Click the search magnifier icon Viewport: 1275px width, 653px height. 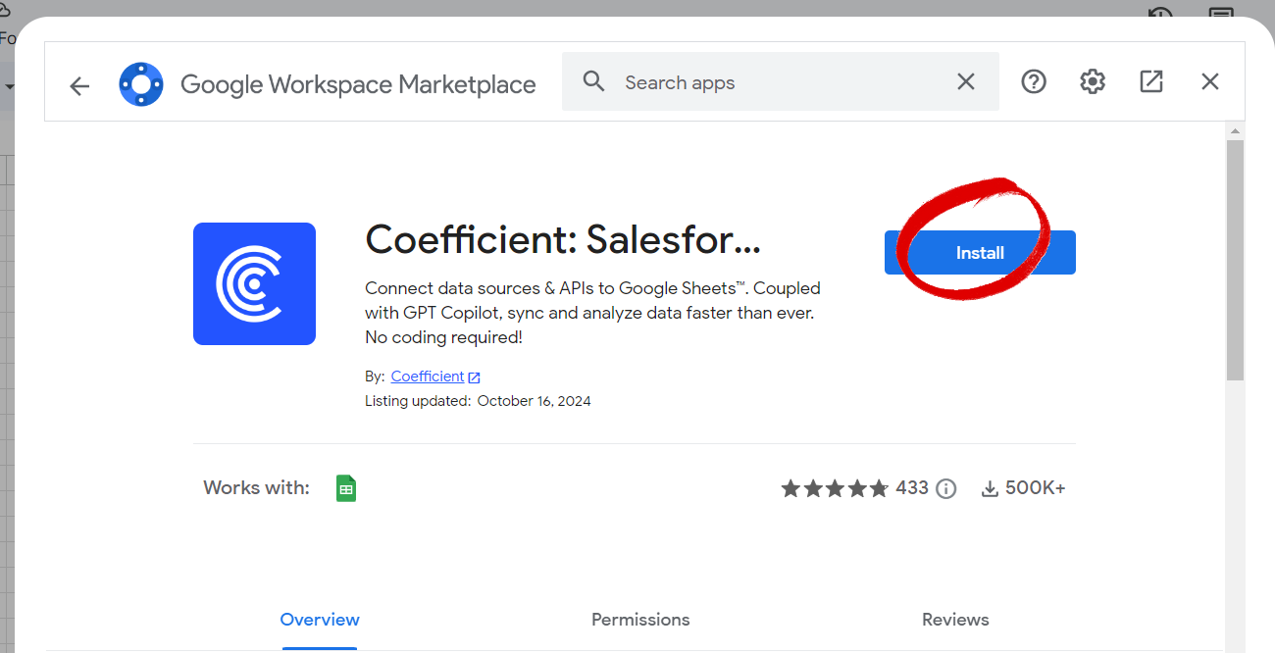pyautogui.click(x=593, y=81)
